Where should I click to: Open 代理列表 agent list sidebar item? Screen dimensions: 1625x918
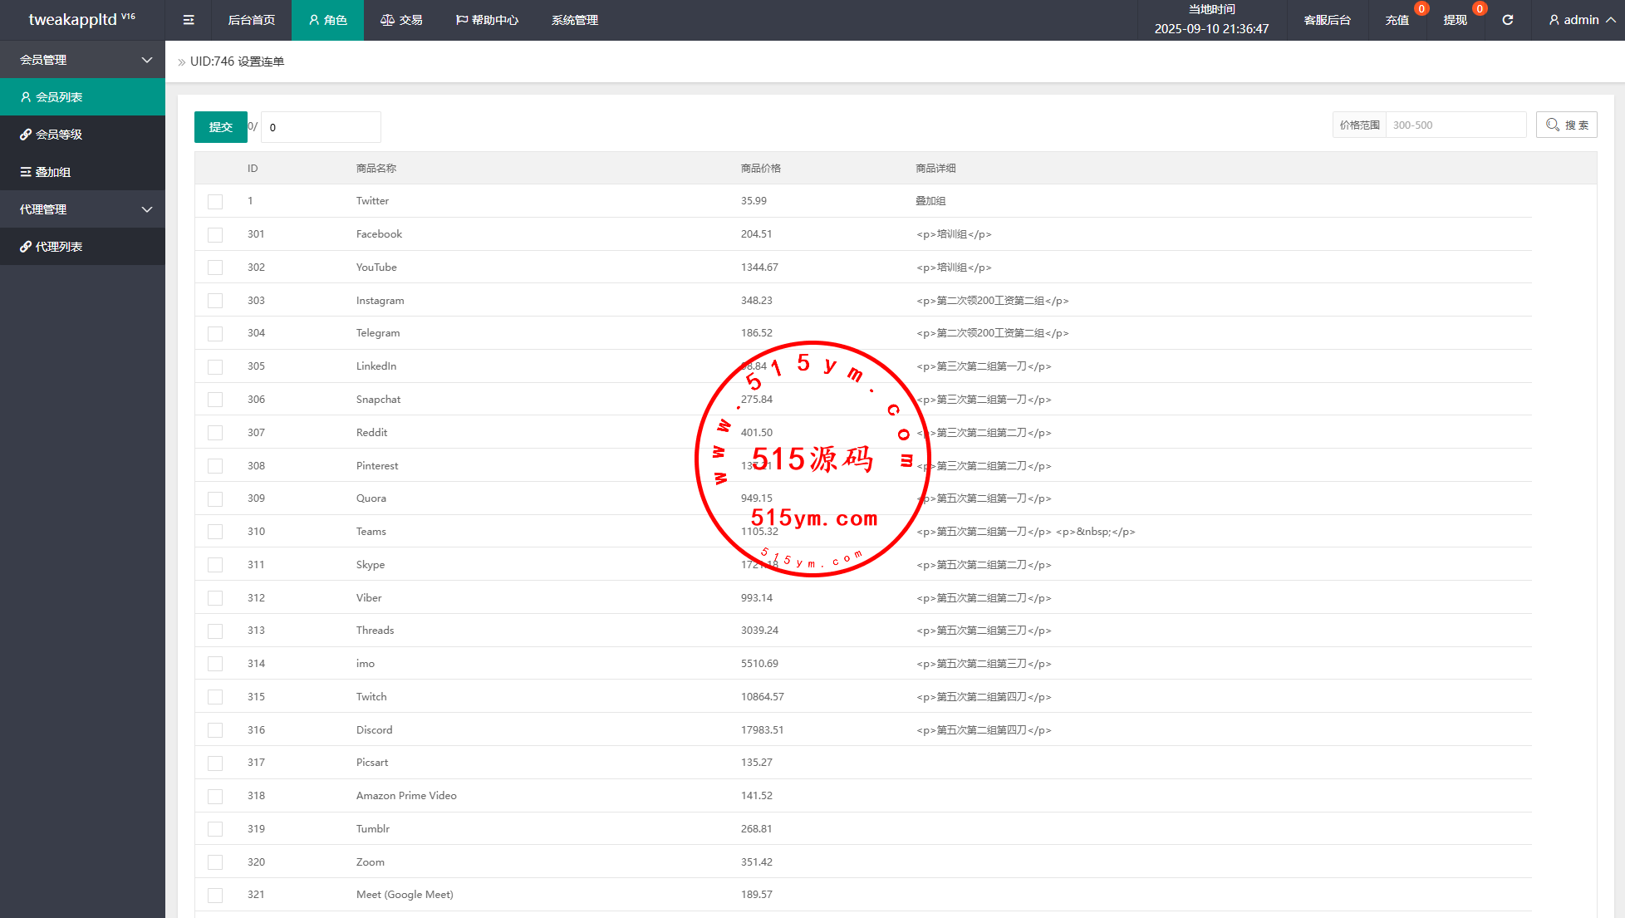point(82,247)
